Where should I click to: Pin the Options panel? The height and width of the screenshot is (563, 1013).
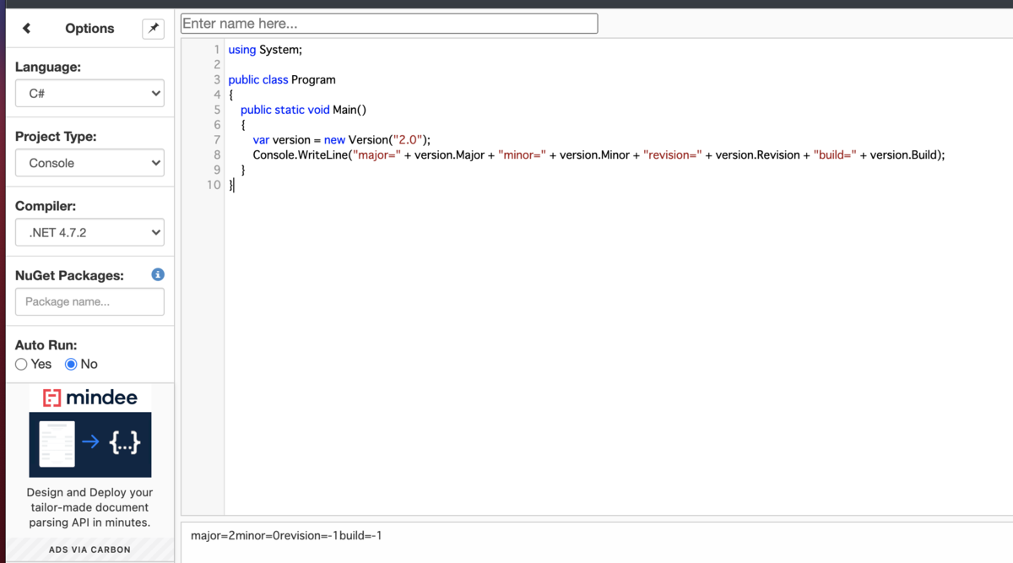click(154, 29)
